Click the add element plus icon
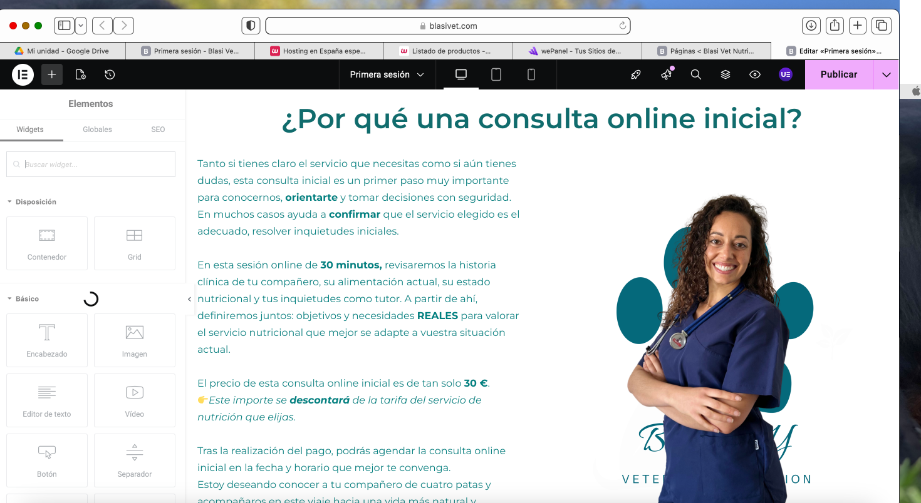This screenshot has height=503, width=921. [52, 74]
